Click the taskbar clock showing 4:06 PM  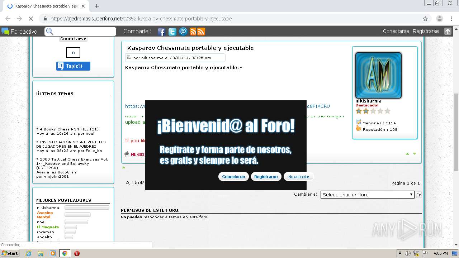click(x=440, y=253)
